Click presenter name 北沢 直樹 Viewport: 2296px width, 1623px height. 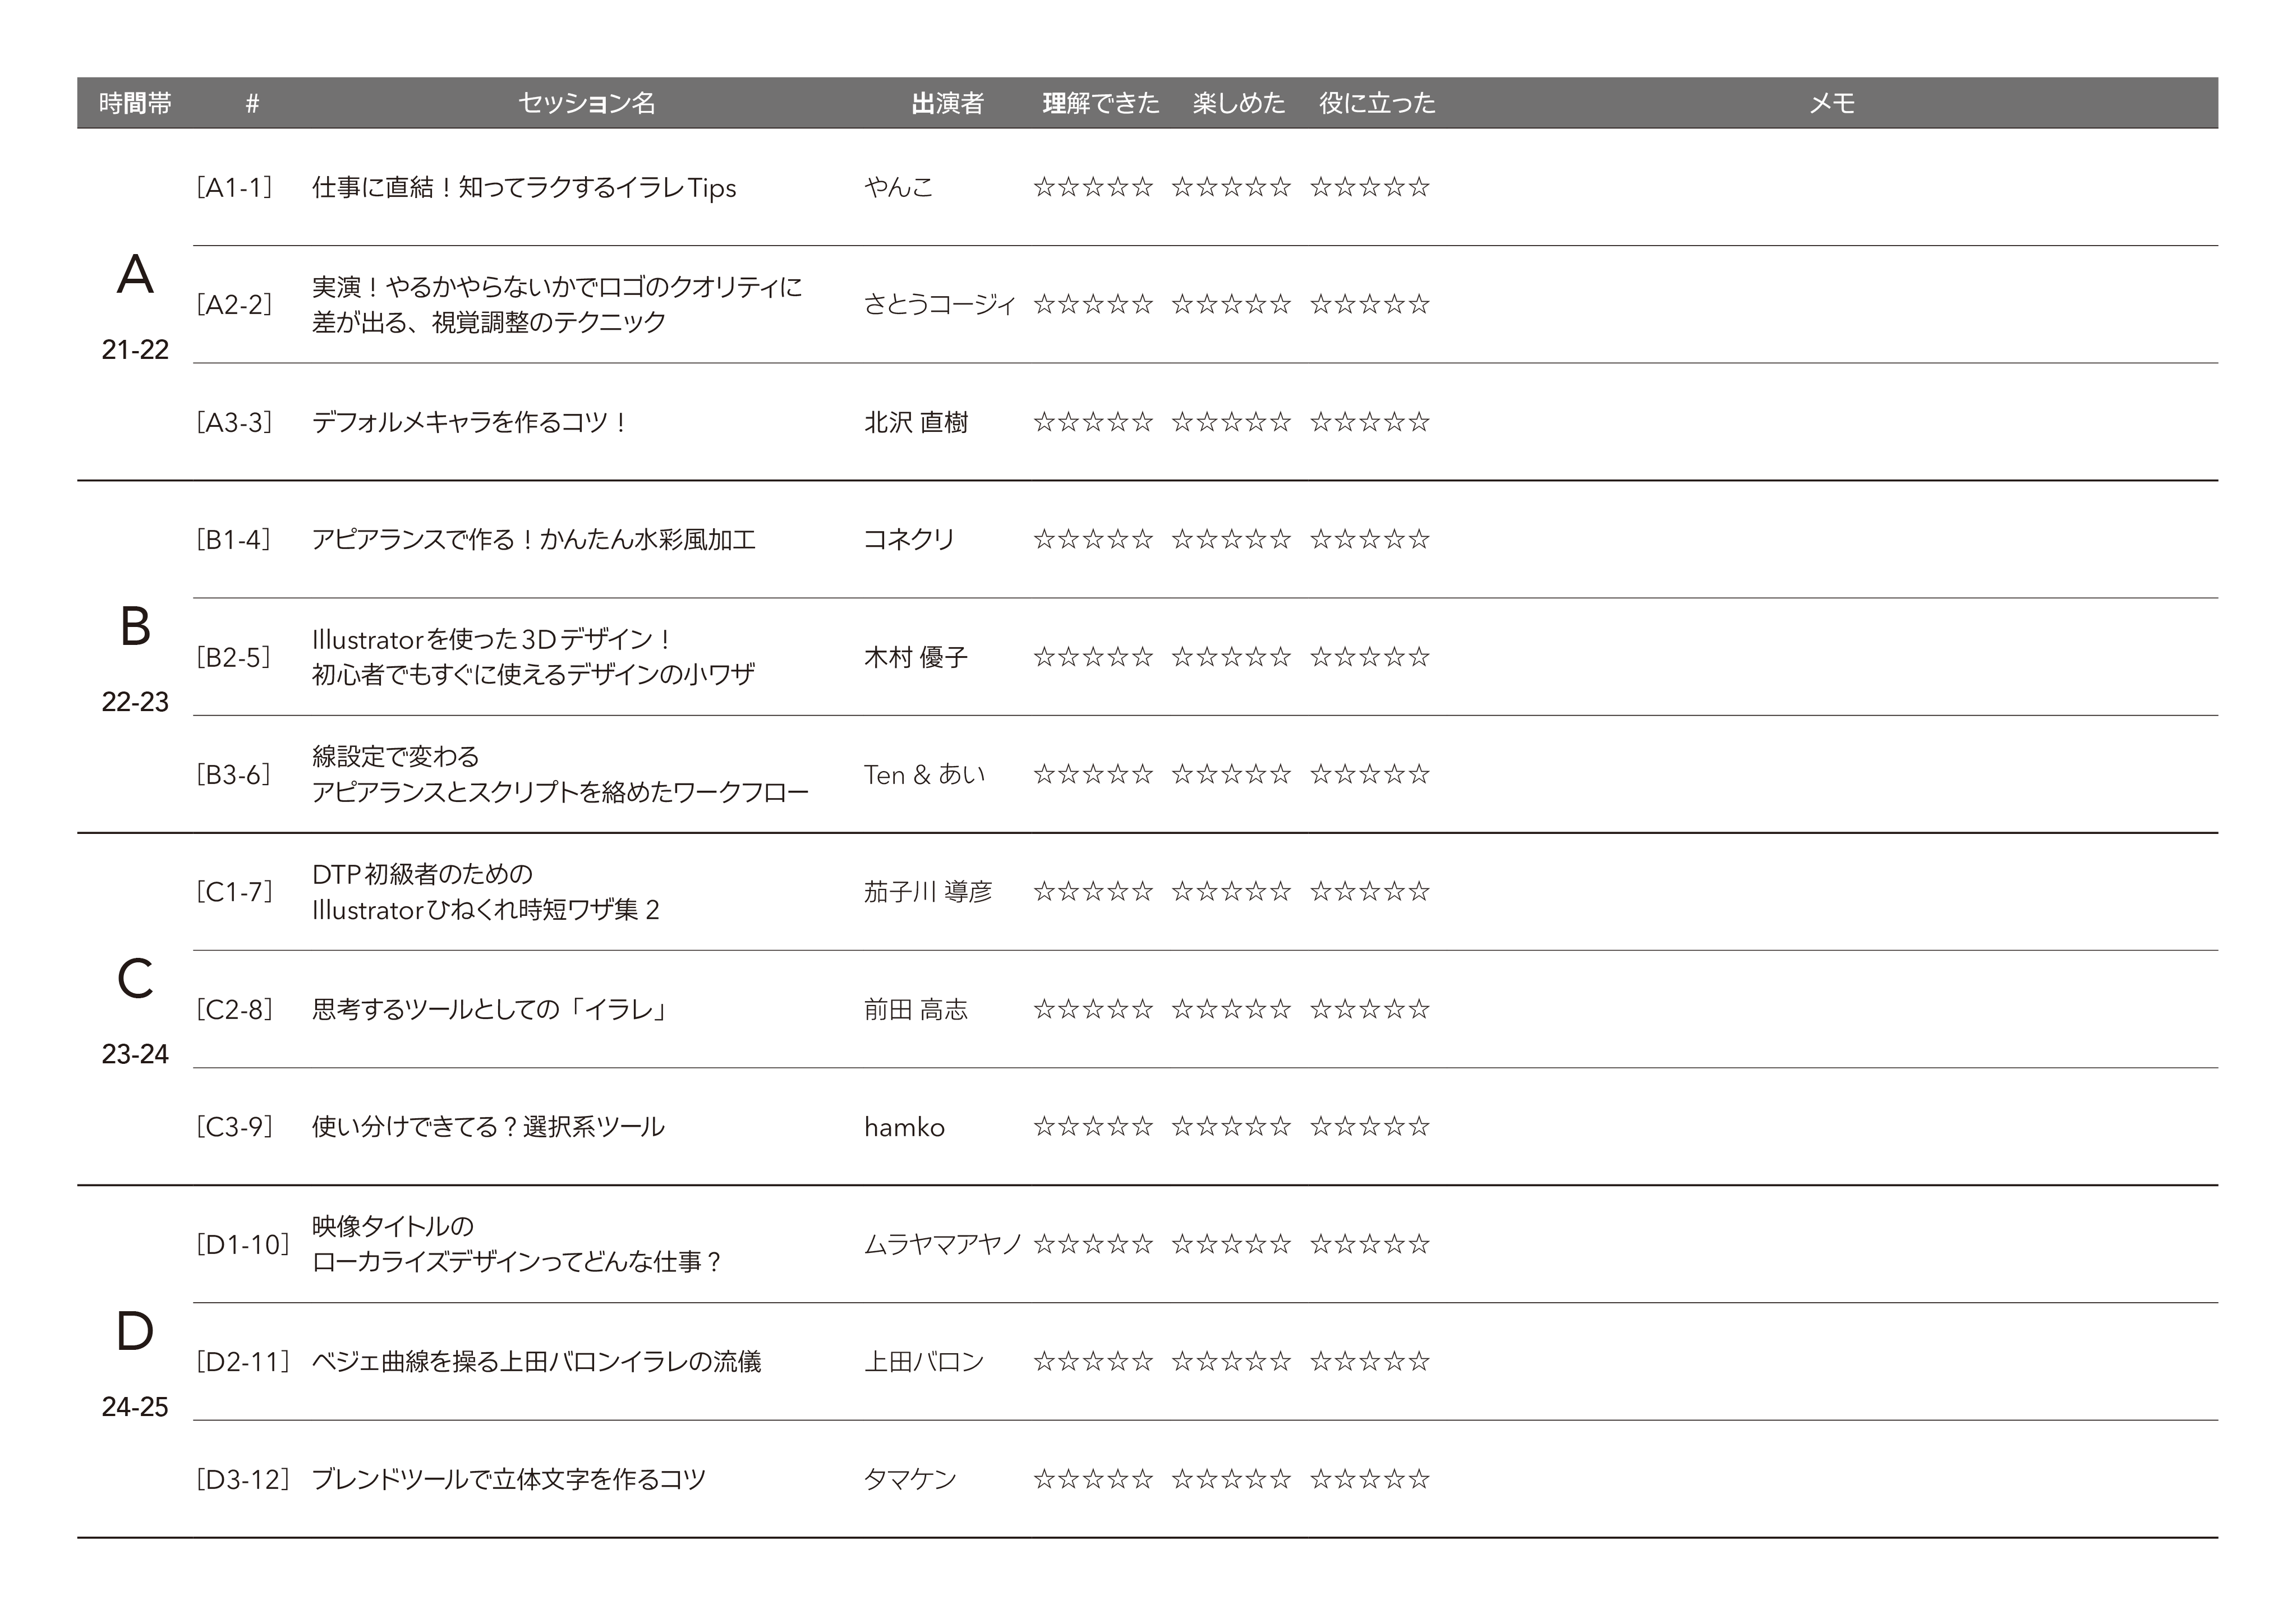tap(915, 422)
